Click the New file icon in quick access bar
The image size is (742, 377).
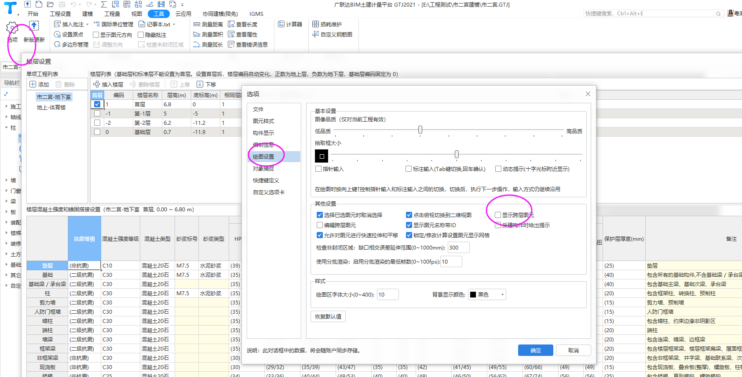pyautogui.click(x=39, y=4)
